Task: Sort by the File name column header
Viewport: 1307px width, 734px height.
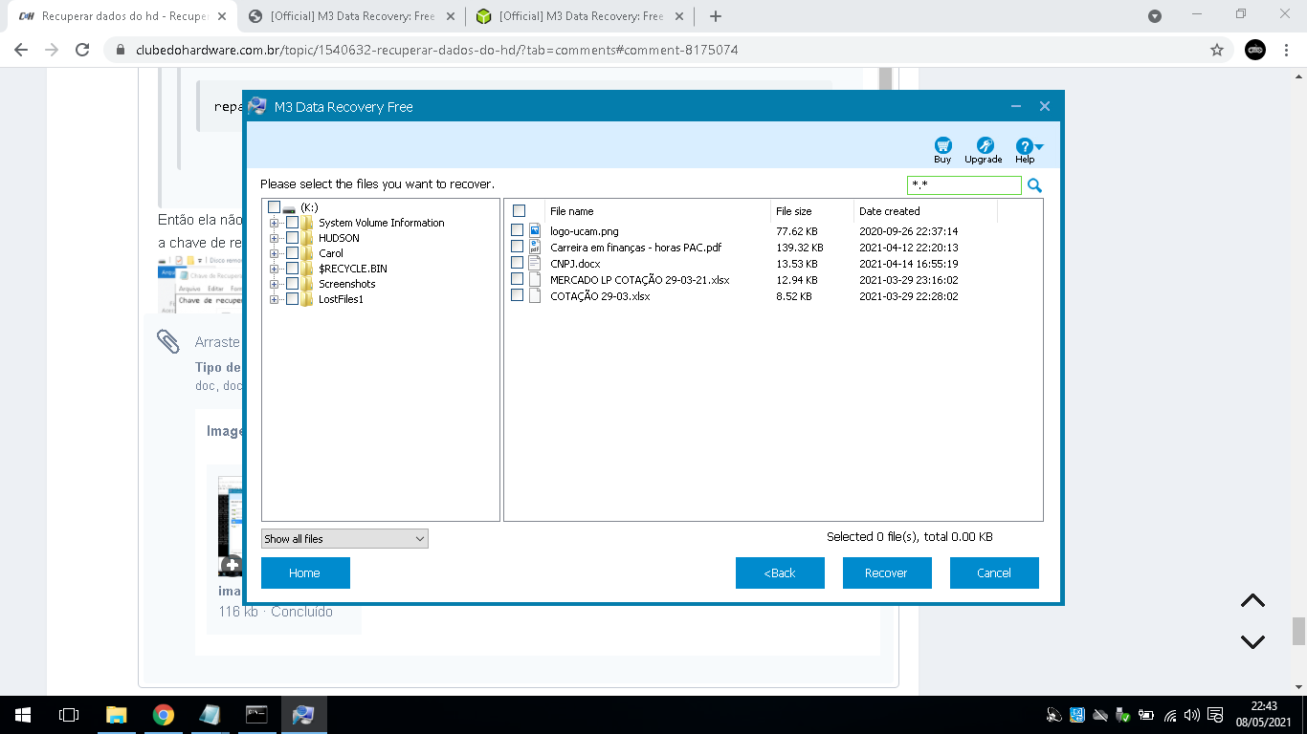Action: [x=657, y=211]
